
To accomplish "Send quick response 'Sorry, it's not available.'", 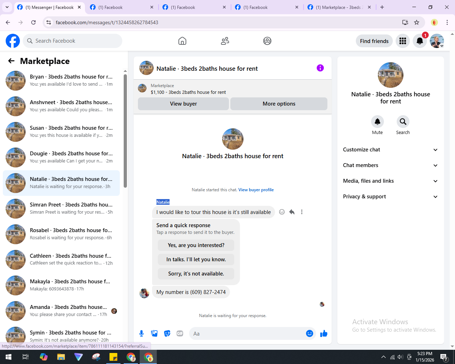I will pyautogui.click(x=196, y=274).
